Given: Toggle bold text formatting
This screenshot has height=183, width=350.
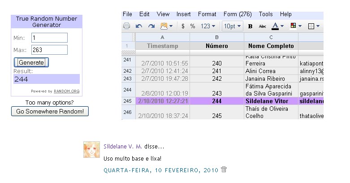Looking at the screenshot, I should [x=250, y=26].
